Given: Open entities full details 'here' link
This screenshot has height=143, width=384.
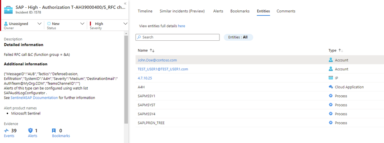Looking at the screenshot, I should pos(181,26).
